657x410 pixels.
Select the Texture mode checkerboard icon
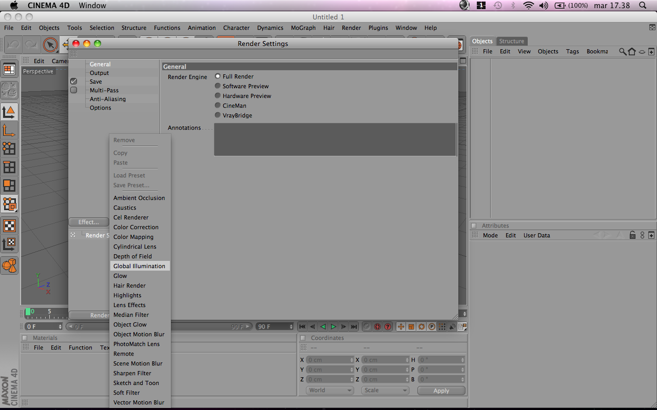(9, 225)
